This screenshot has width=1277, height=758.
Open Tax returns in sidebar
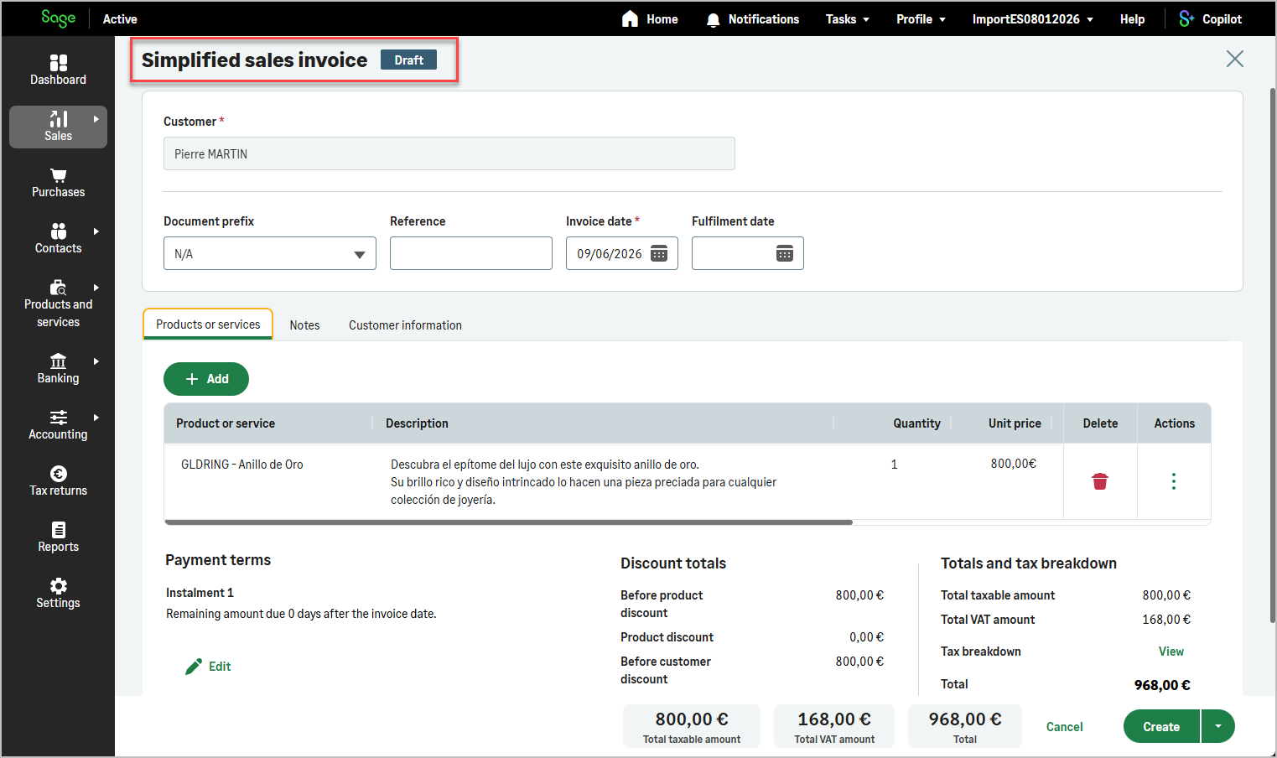point(58,480)
